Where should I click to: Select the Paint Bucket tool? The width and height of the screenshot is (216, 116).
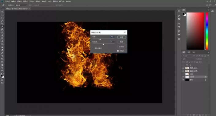(x=2, y=44)
